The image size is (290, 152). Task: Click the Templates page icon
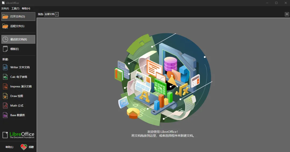pyautogui.click(x=5, y=49)
